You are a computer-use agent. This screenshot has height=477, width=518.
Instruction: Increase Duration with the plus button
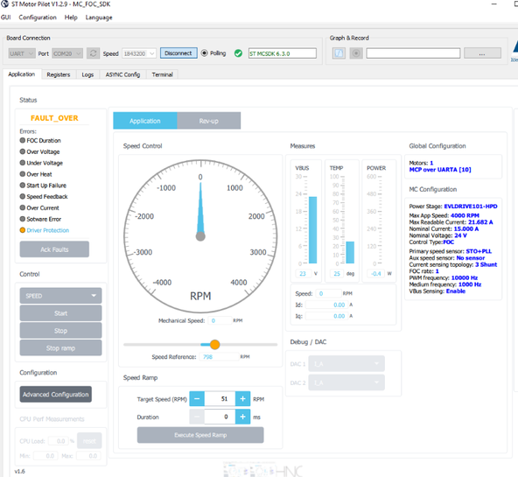pos(243,417)
